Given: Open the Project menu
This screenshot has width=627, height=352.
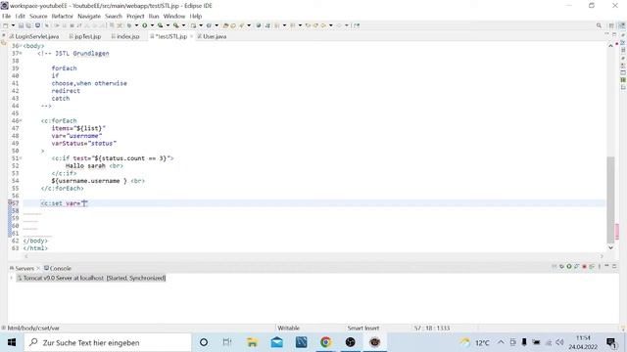Looking at the screenshot, I should point(135,16).
